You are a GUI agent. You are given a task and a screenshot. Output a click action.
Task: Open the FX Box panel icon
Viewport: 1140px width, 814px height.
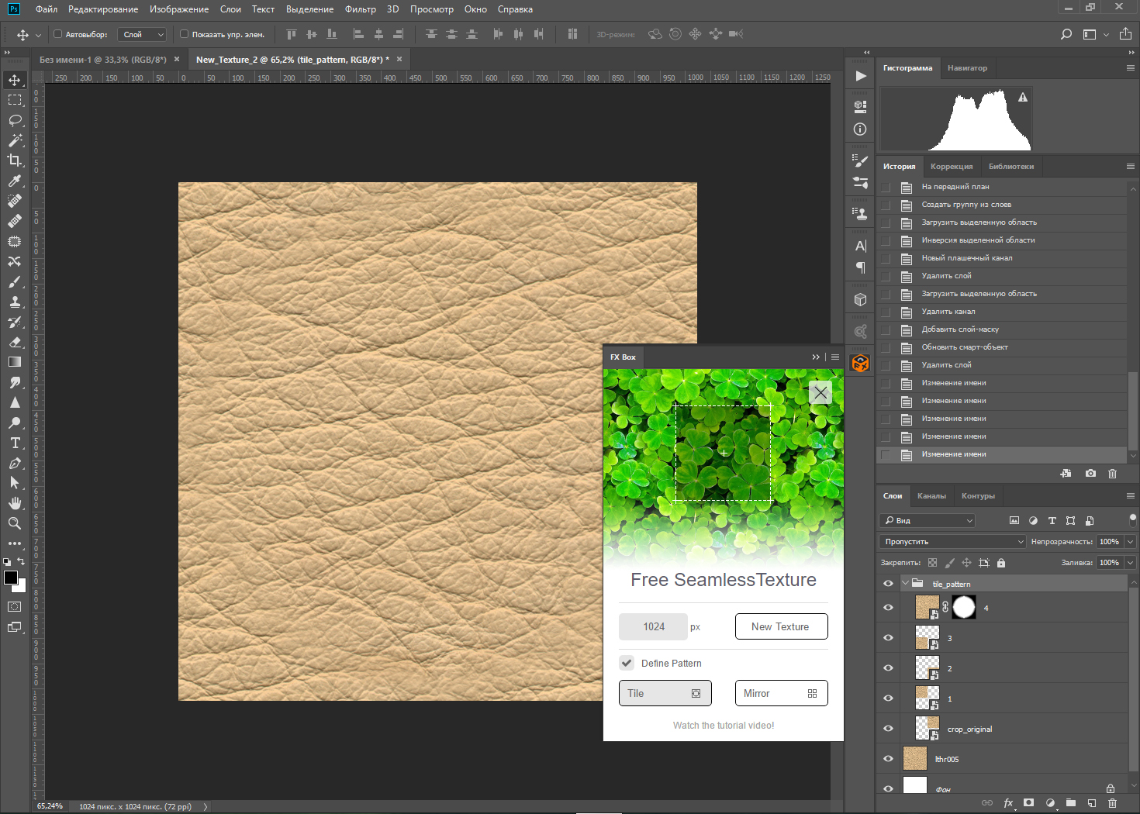860,363
